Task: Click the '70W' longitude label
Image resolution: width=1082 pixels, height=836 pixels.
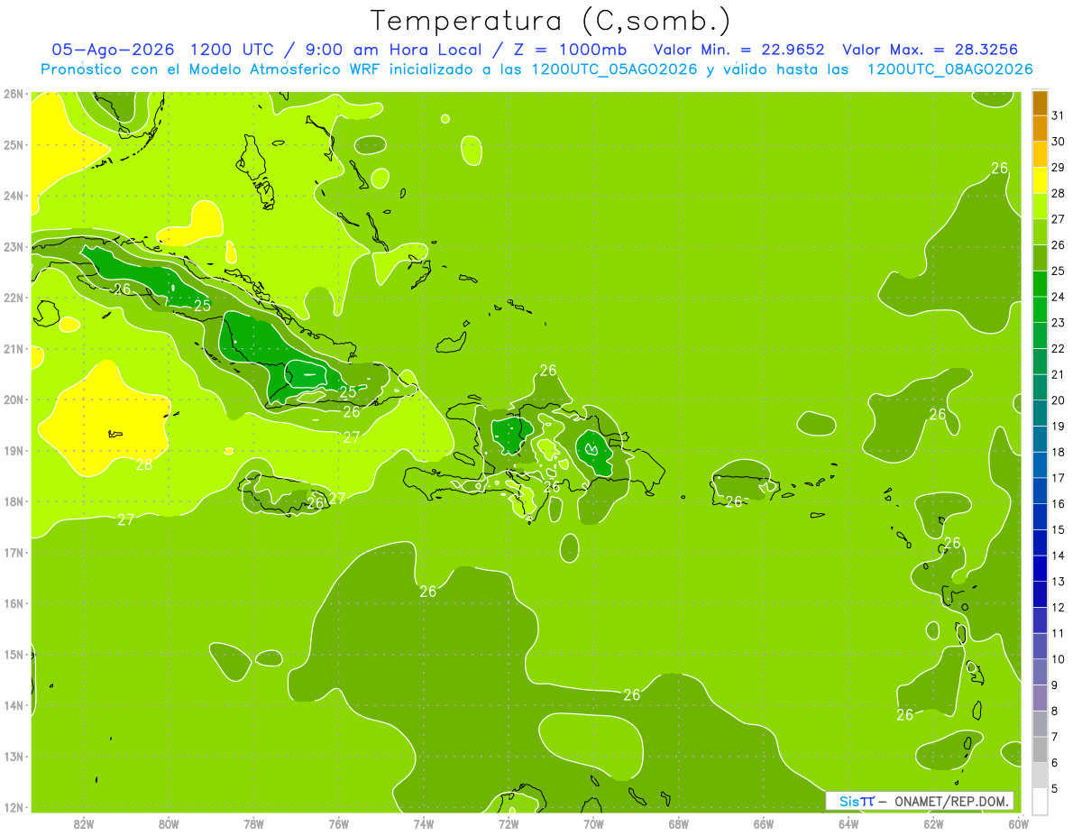Action: coord(593,823)
